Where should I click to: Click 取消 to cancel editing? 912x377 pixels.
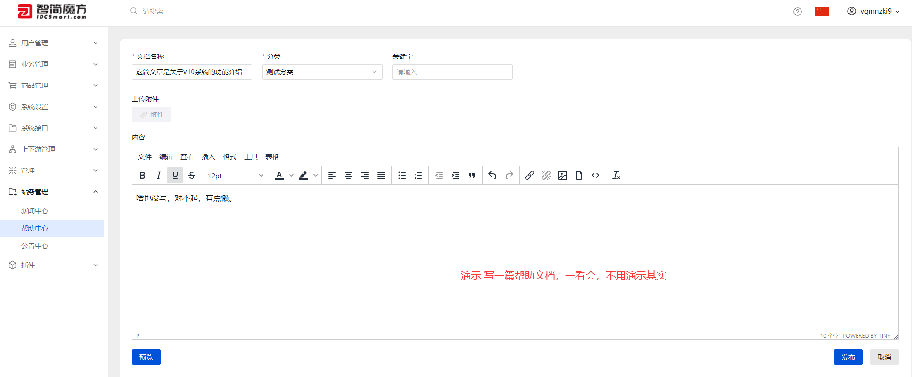(x=884, y=357)
